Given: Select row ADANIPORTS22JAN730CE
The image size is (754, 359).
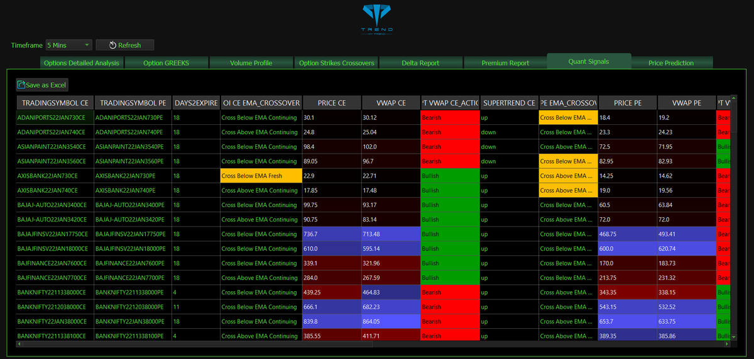Looking at the screenshot, I should tap(55, 117).
